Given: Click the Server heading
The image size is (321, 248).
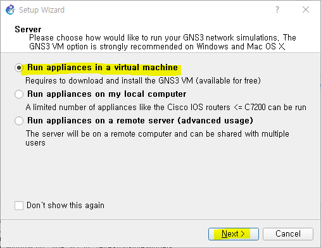Looking at the screenshot, I should (x=28, y=29).
